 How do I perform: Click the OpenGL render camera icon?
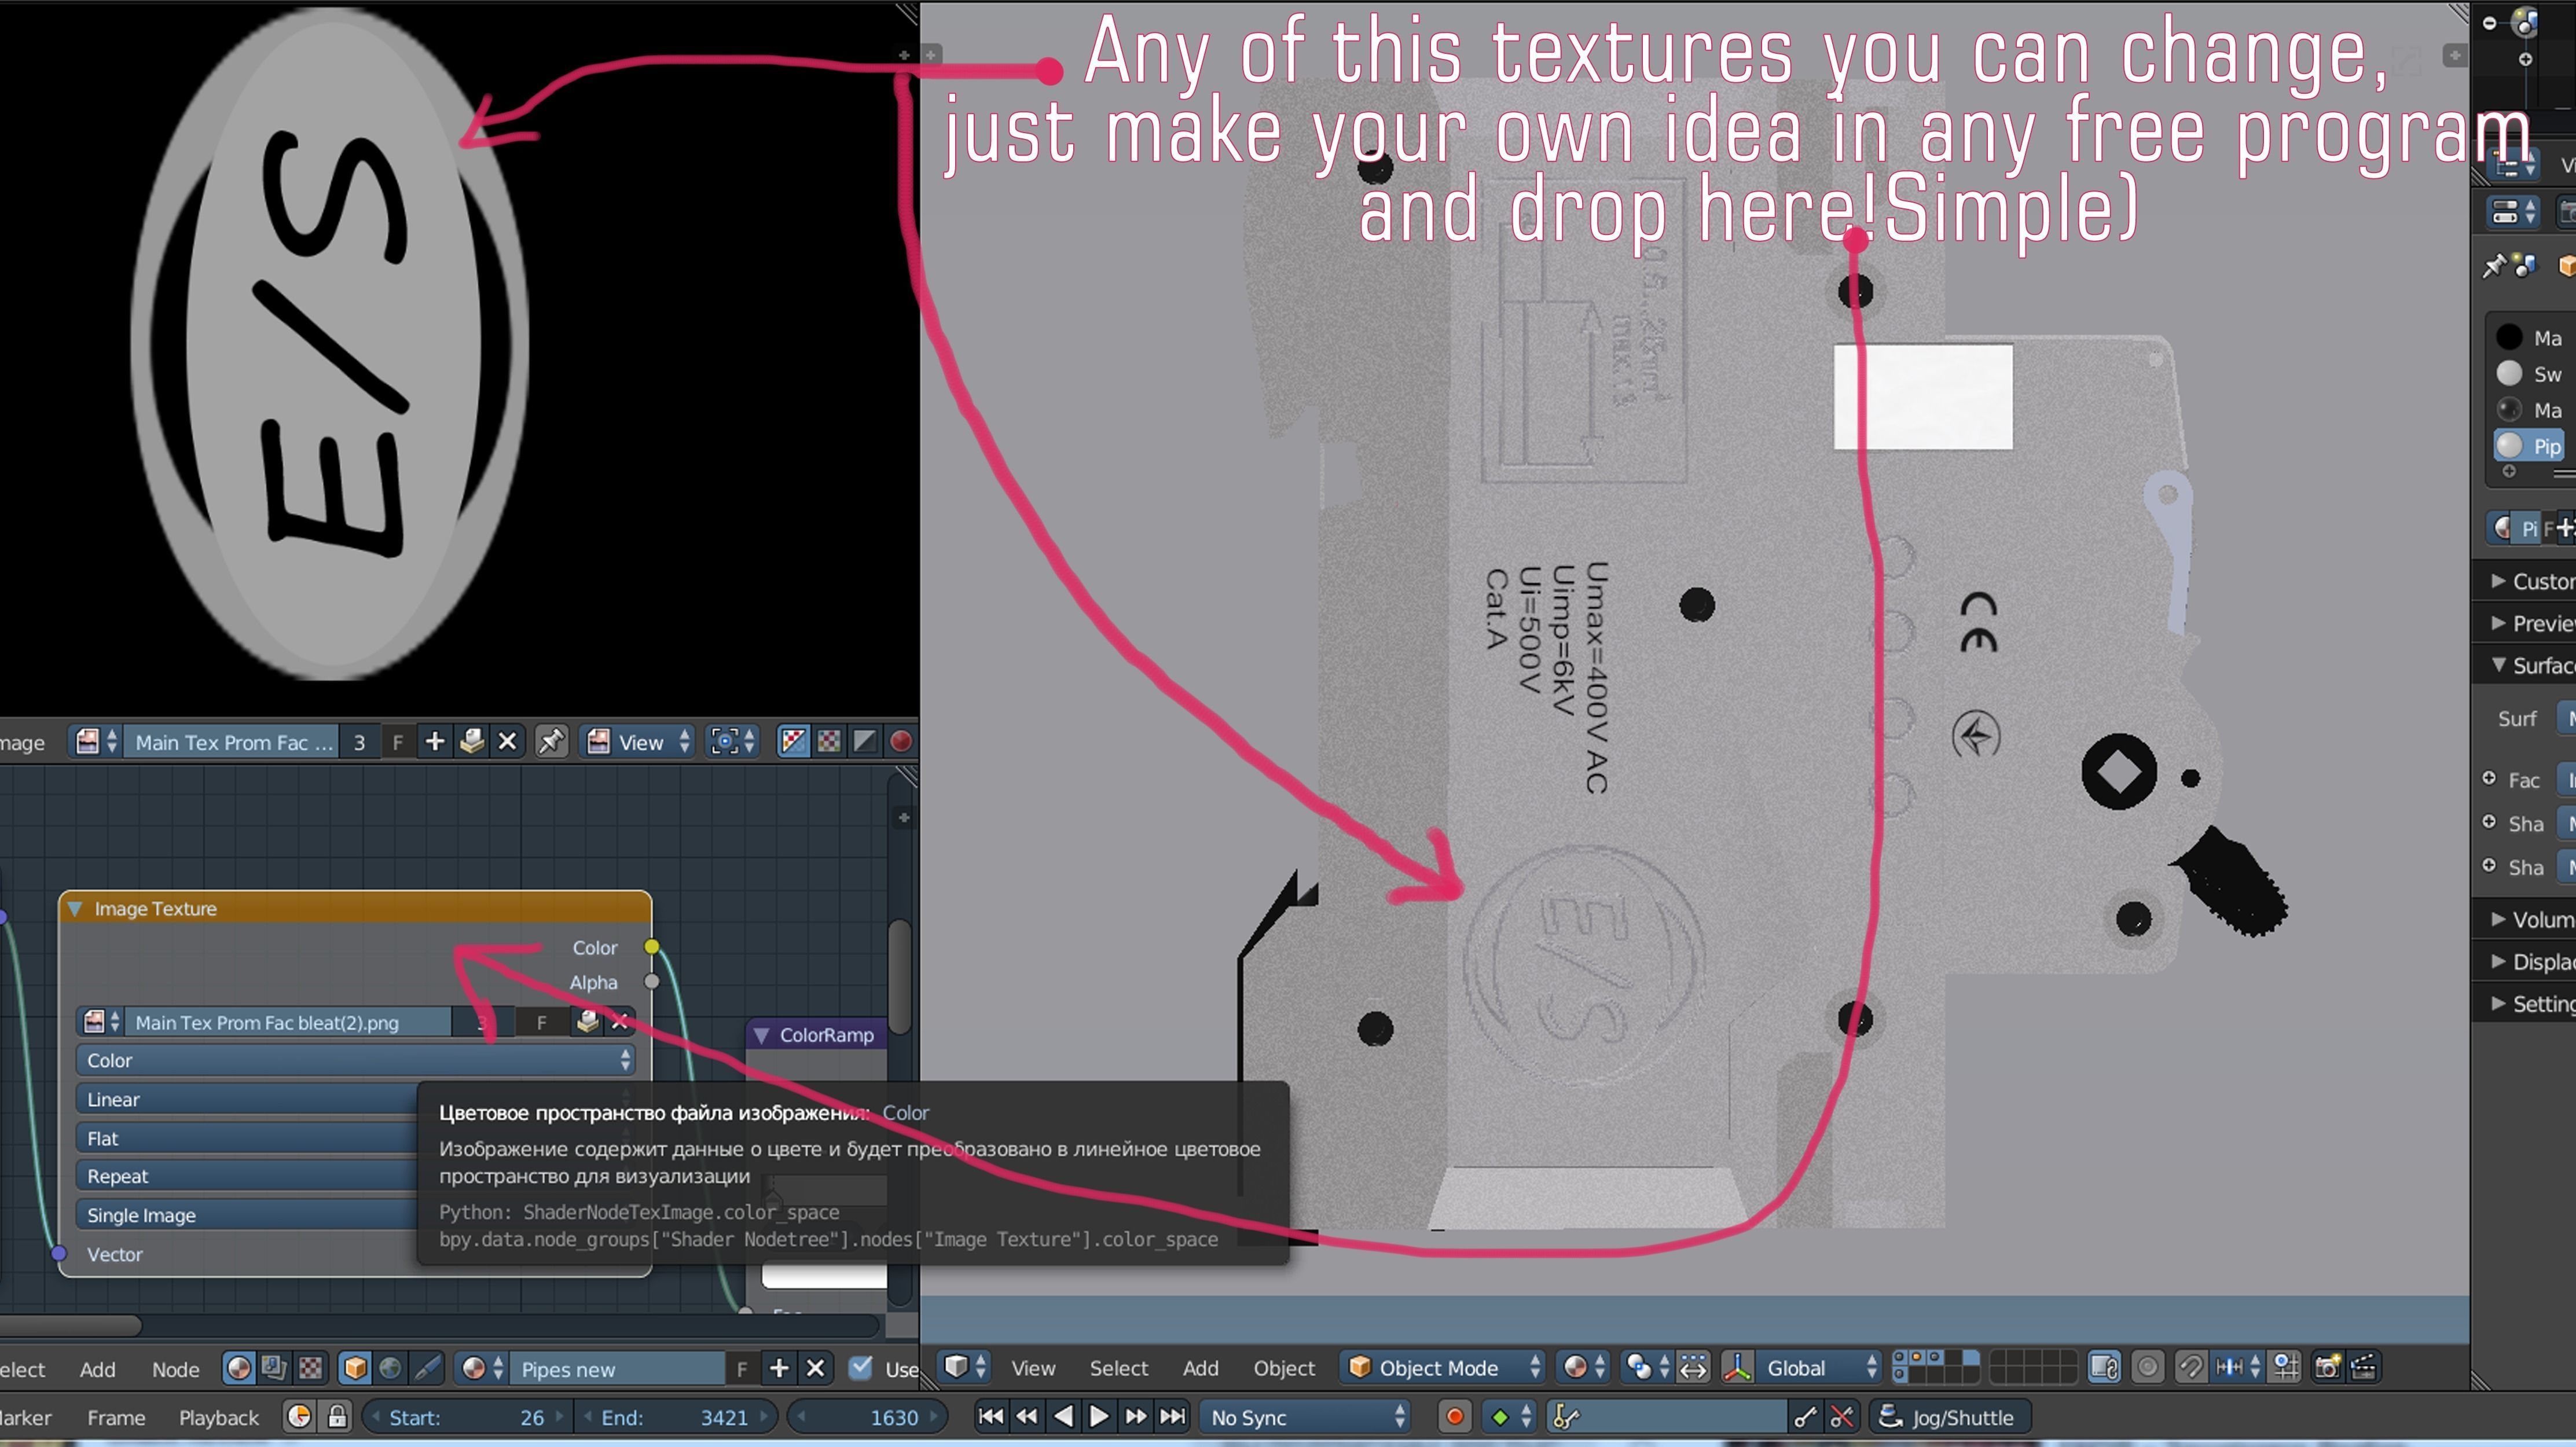click(2327, 1366)
